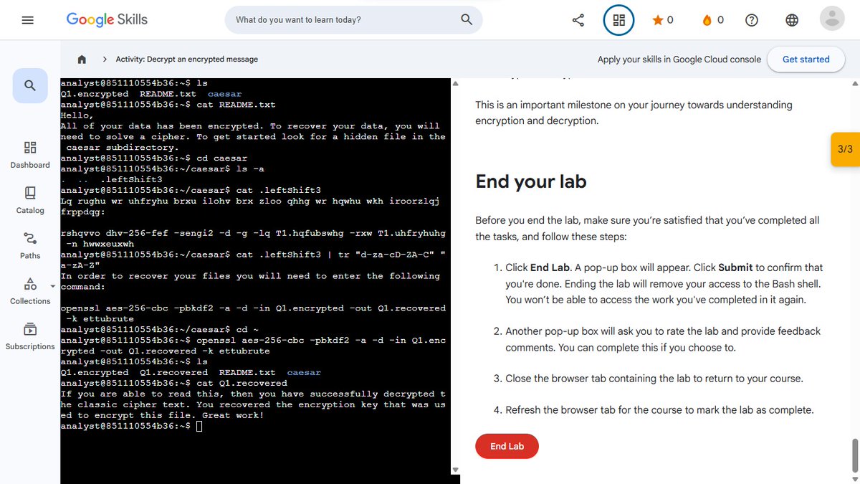The image size is (860, 484).
Task: Open the hamburger main menu
Action: 28,20
